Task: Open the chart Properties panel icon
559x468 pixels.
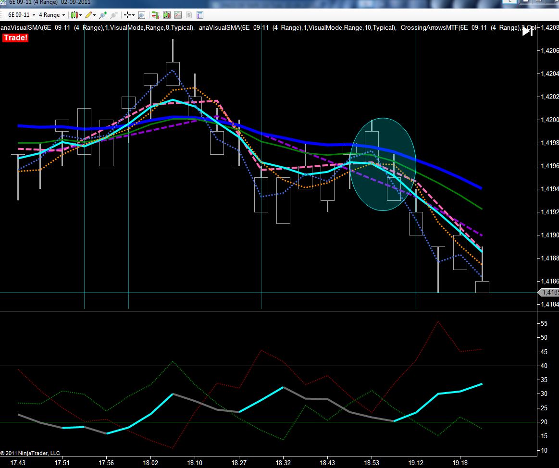Action: click(200, 15)
